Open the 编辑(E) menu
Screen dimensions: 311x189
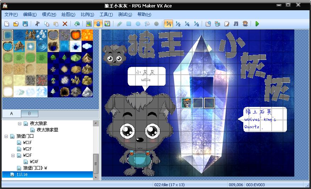(x=30, y=15)
